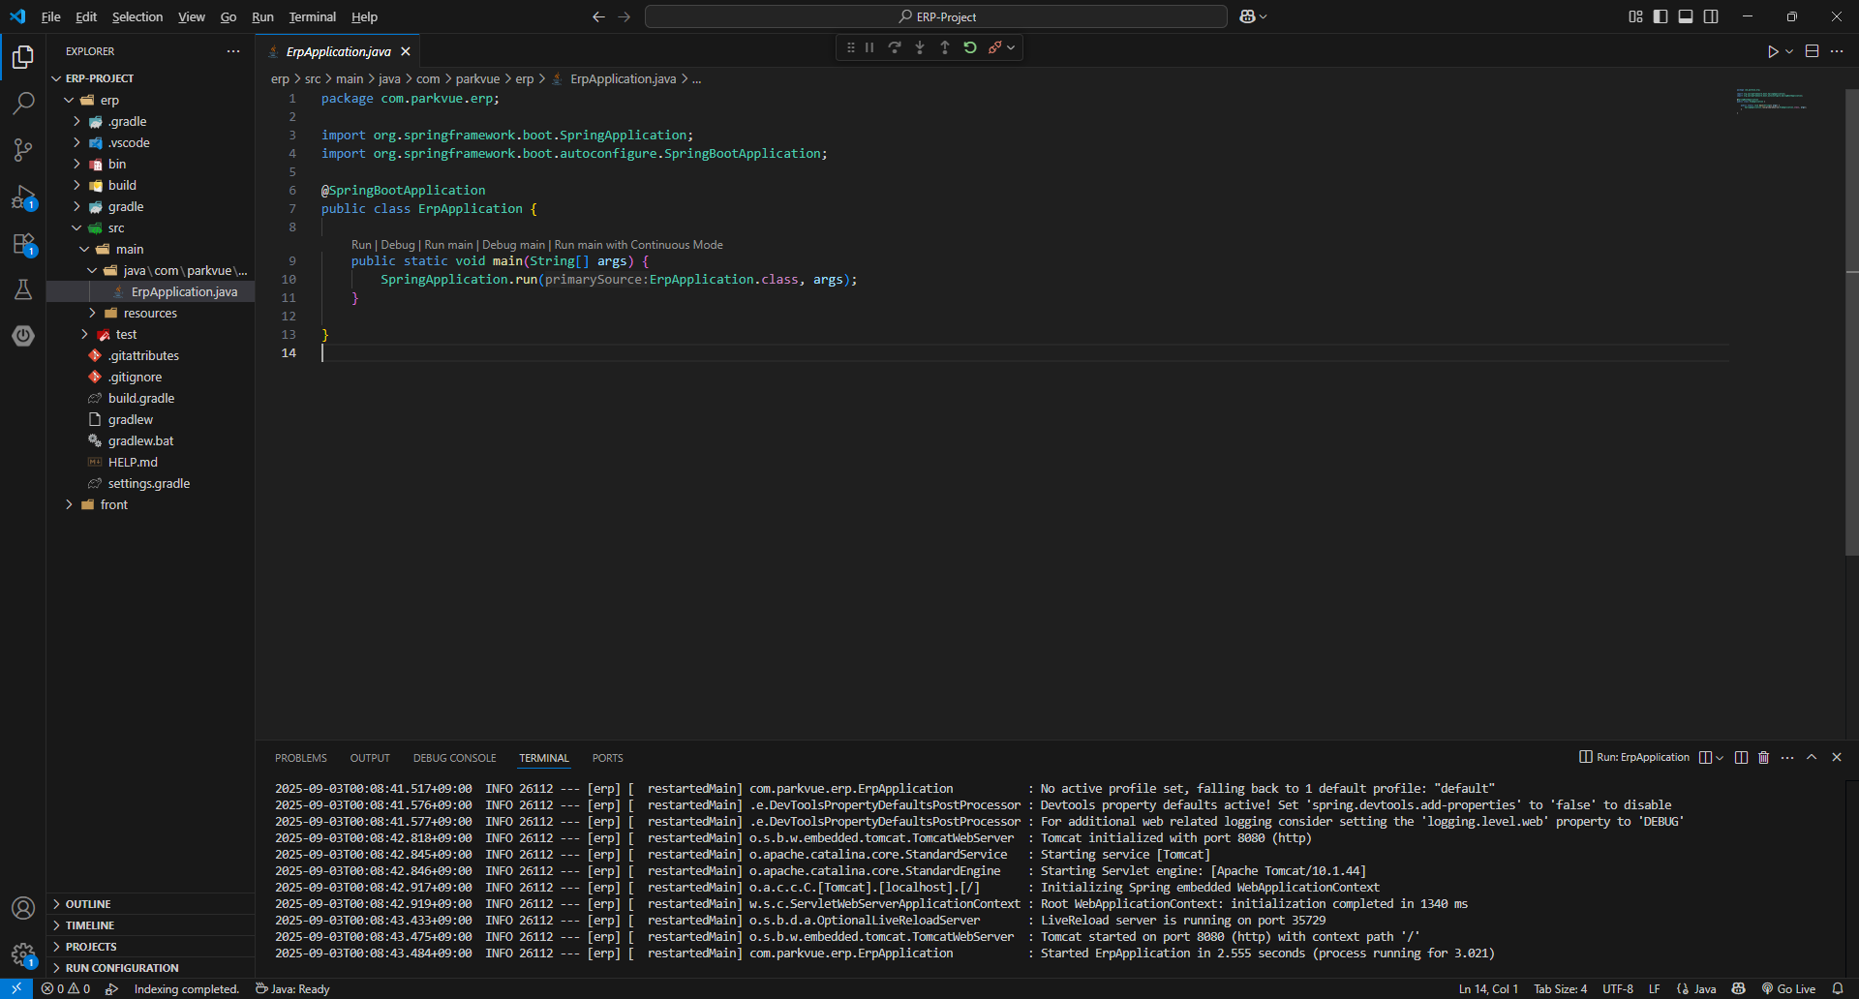The width and height of the screenshot is (1859, 999).
Task: Open Extensions view
Action: tap(23, 243)
